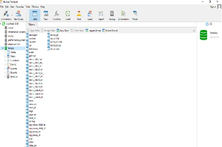222x147 pixels.
Task: Open the Backup toolbar button
Action: [x=112, y=15]
